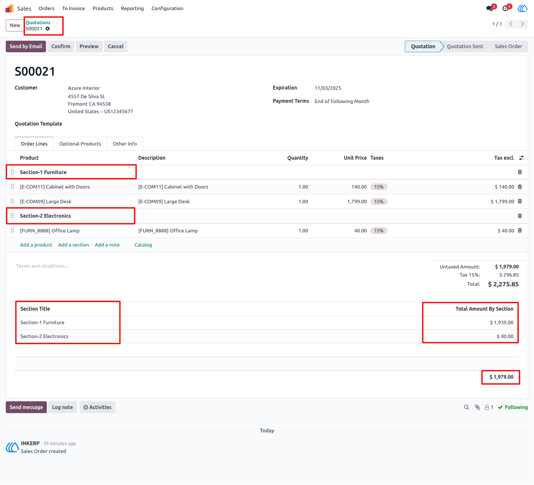Open the Reporting menu
The height and width of the screenshot is (485, 534).
(132, 8)
